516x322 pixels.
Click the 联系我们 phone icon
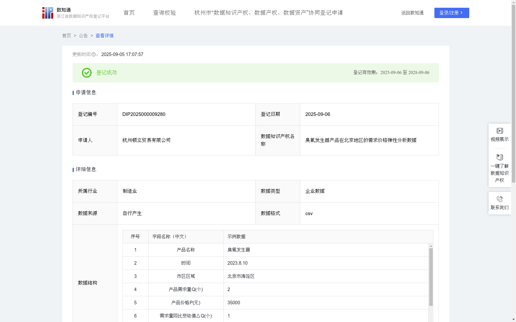500,199
